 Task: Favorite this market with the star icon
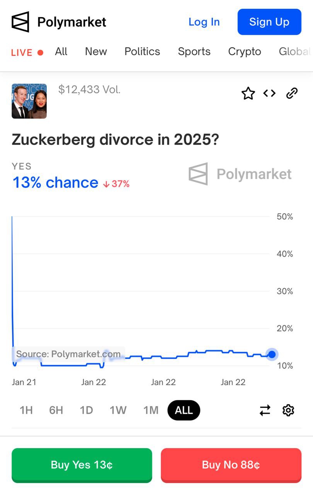click(x=248, y=93)
